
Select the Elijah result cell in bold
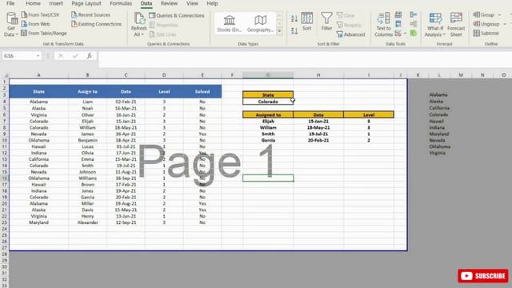[x=268, y=121]
